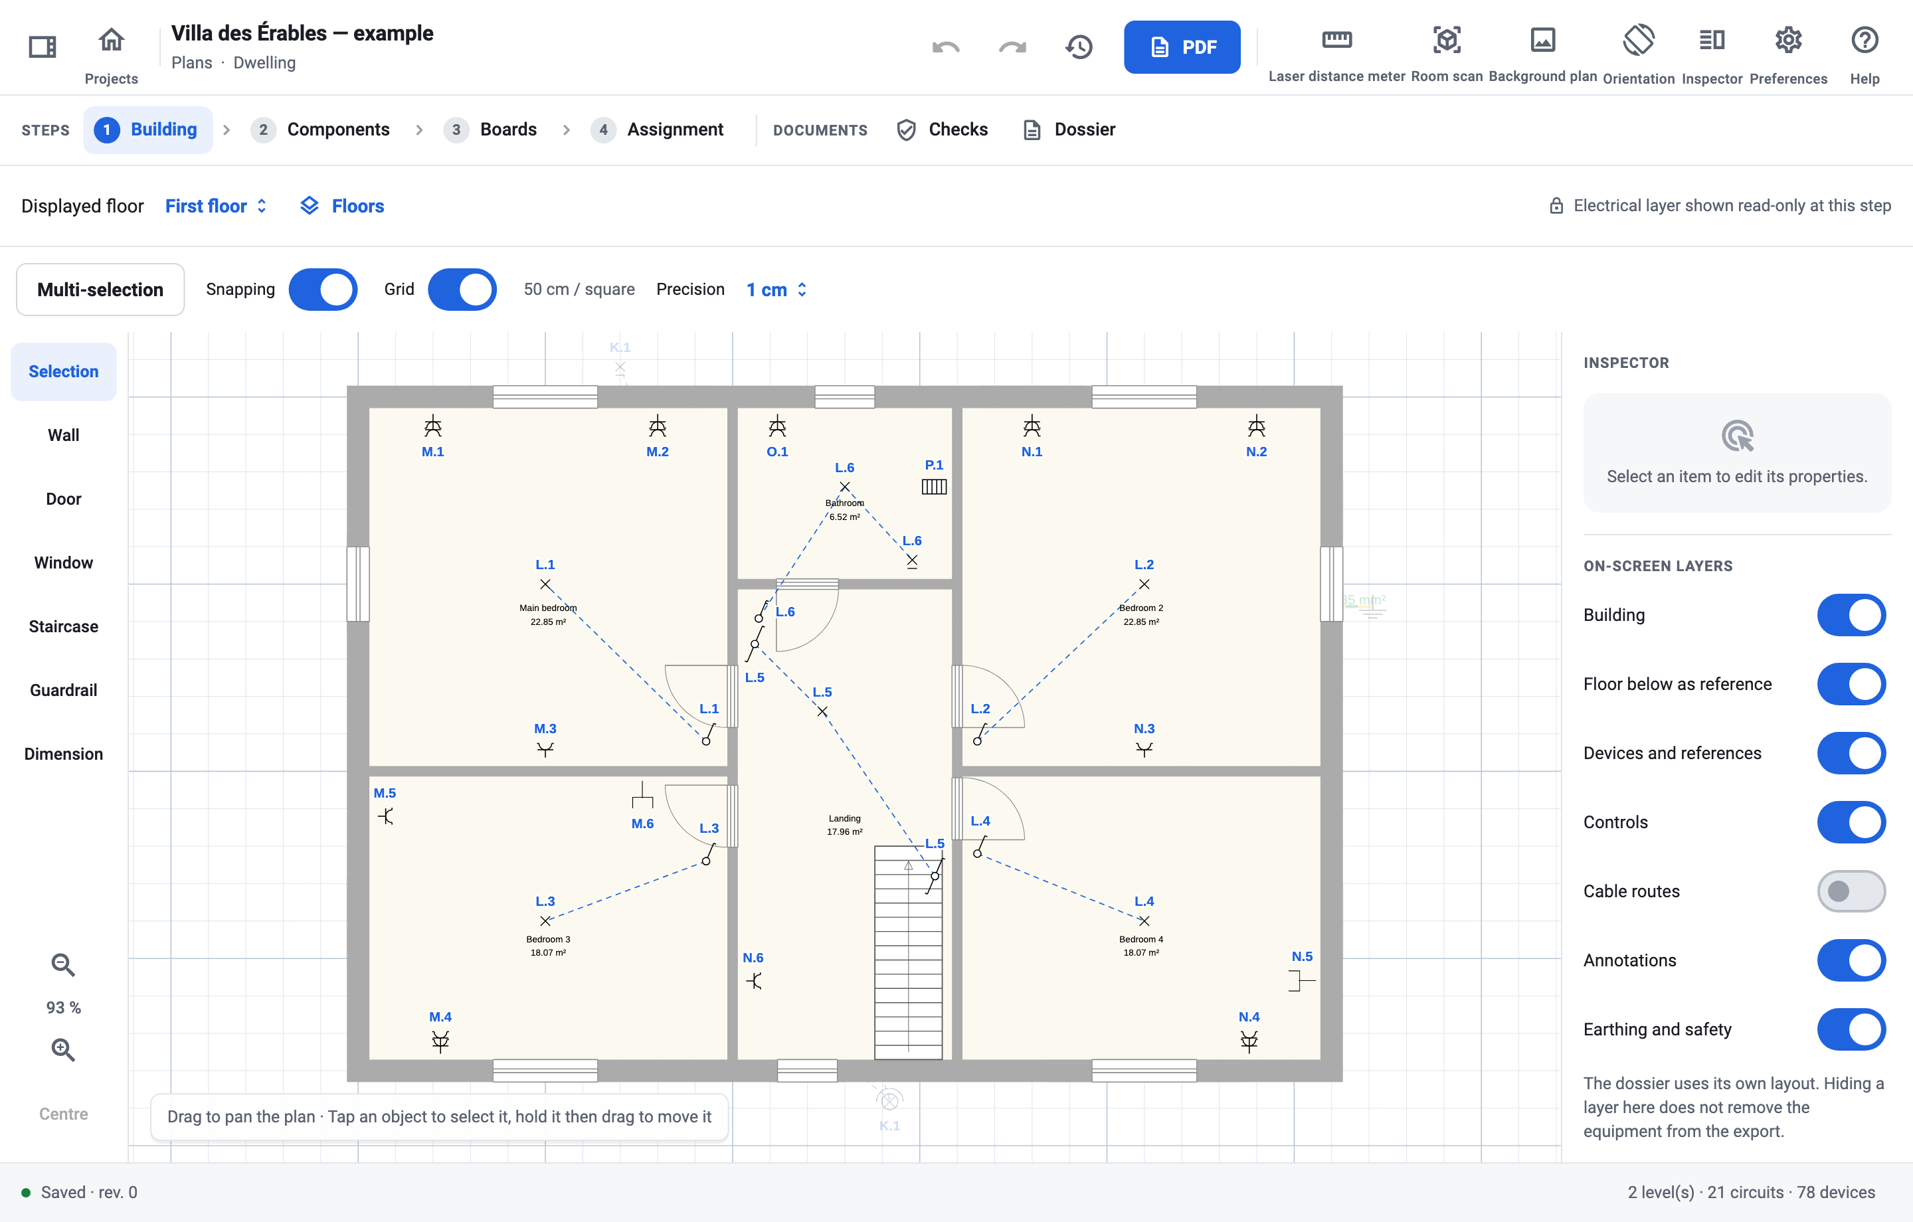Open the Orientation tool
This screenshot has height=1222, width=1913.
1638,52
